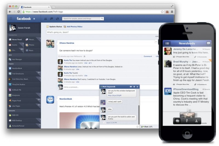Screen dimensions: 219x146
Task: Click the browser address bar URL
Action: (x=44, y=12)
